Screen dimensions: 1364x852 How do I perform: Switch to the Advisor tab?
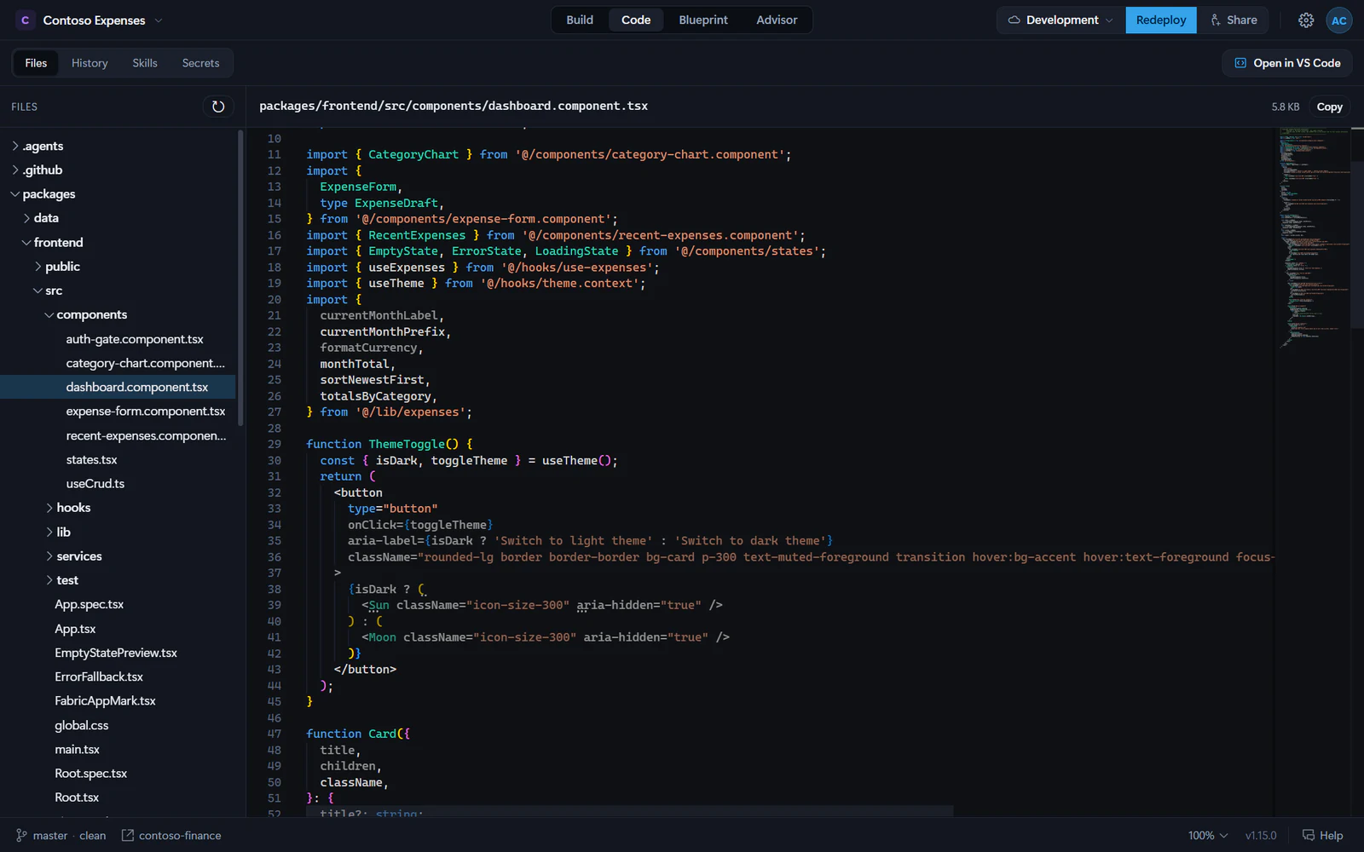tap(777, 20)
